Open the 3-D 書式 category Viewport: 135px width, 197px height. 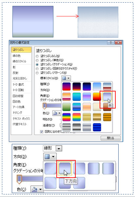pyautogui.click(x=18, y=85)
